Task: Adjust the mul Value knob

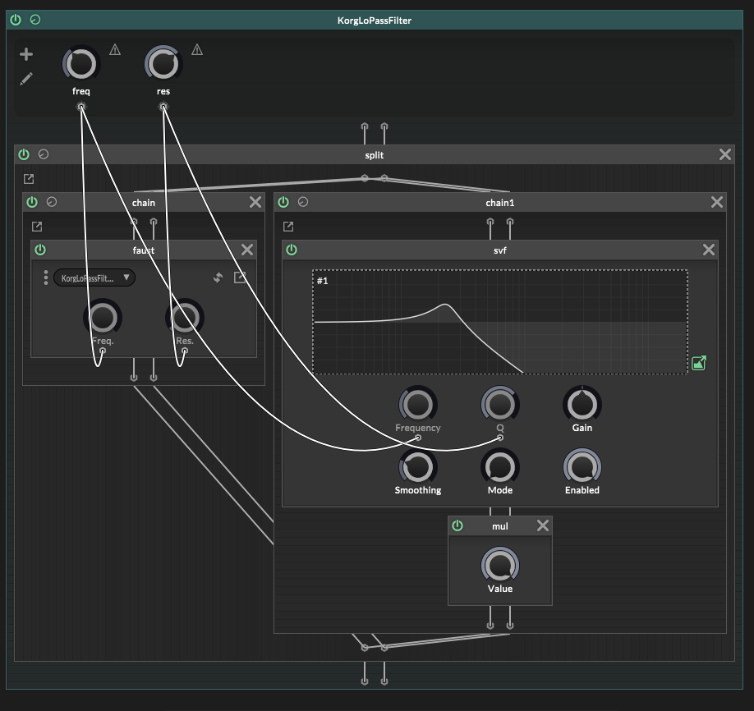Action: 500,566
